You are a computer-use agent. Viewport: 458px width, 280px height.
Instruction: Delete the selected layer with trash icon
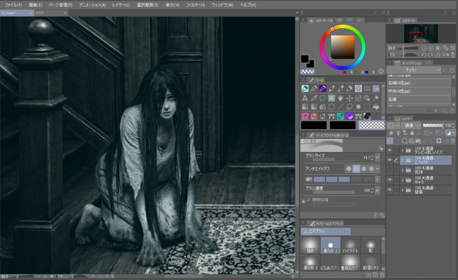(452, 141)
